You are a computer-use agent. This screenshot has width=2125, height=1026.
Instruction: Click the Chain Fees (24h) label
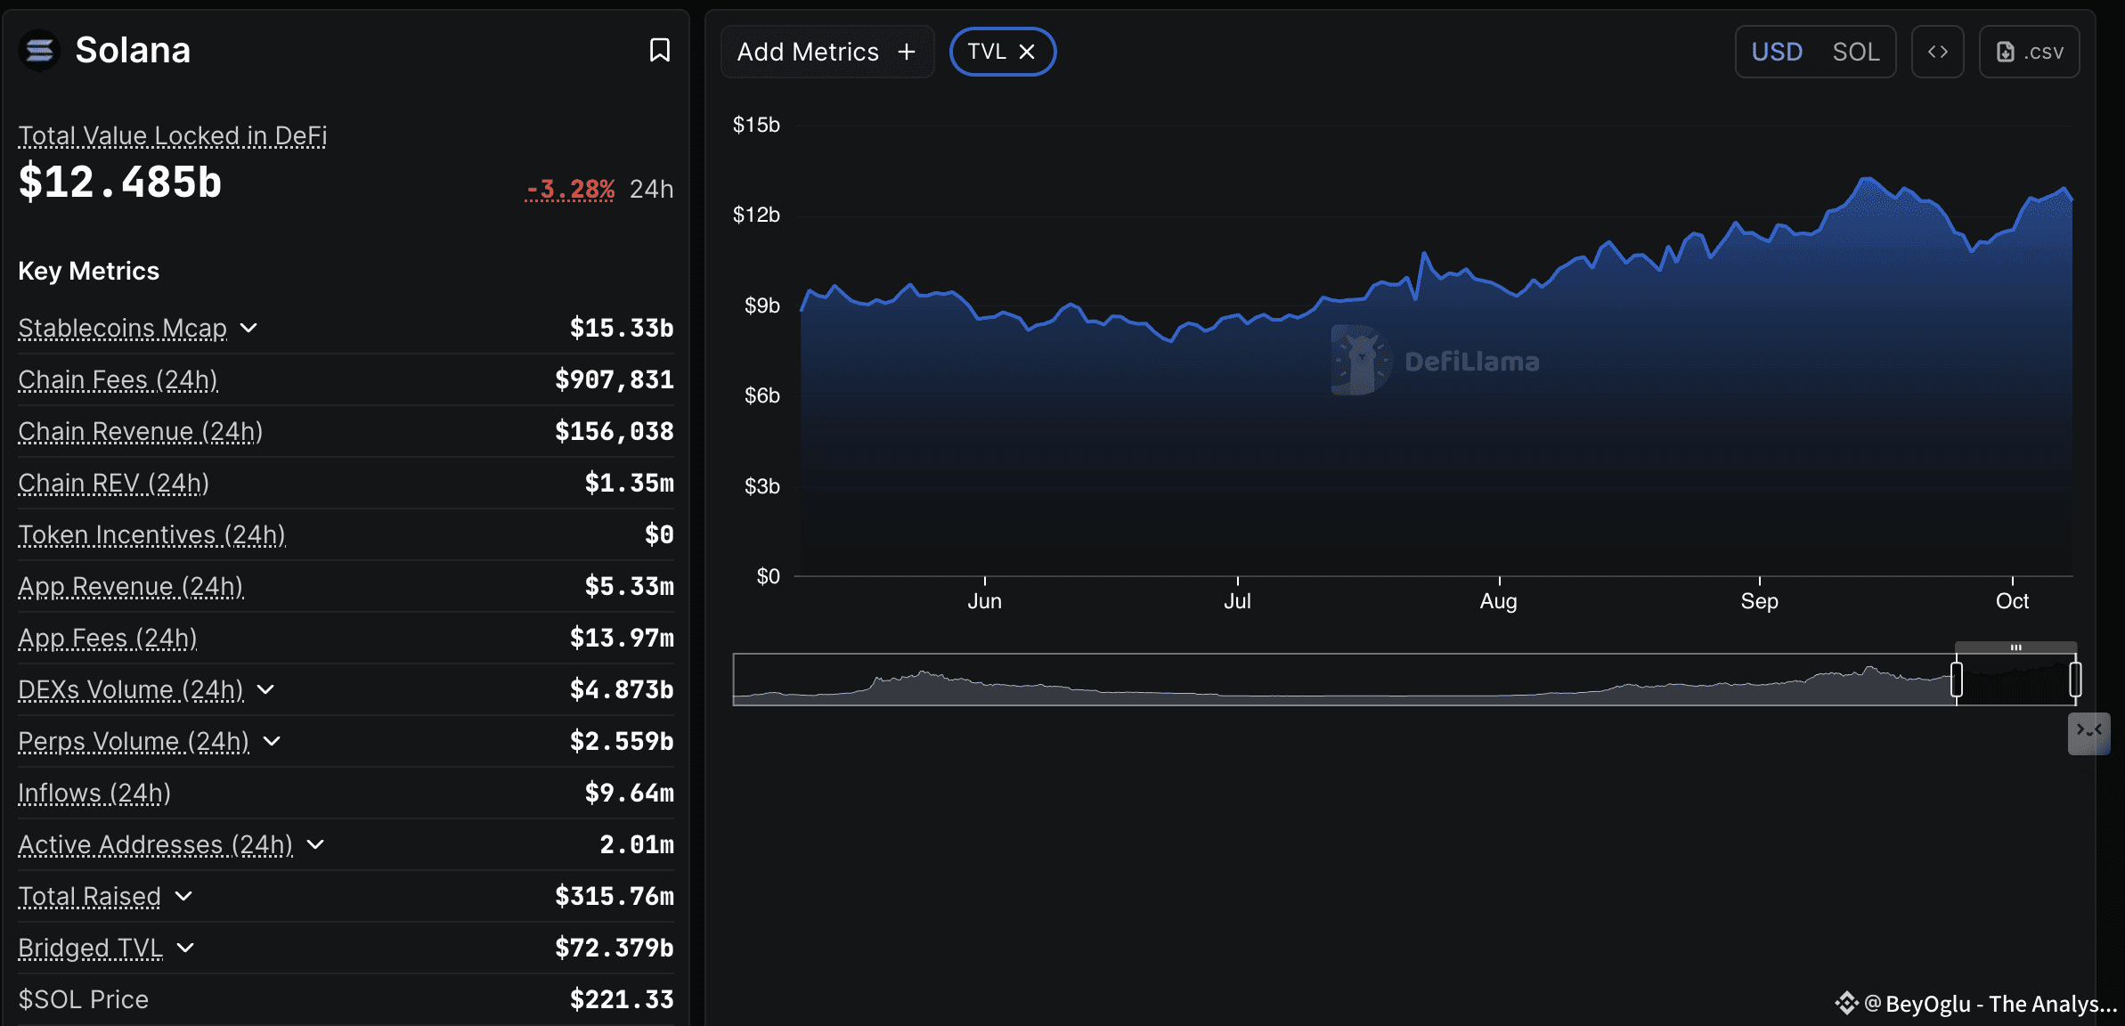point(118,379)
